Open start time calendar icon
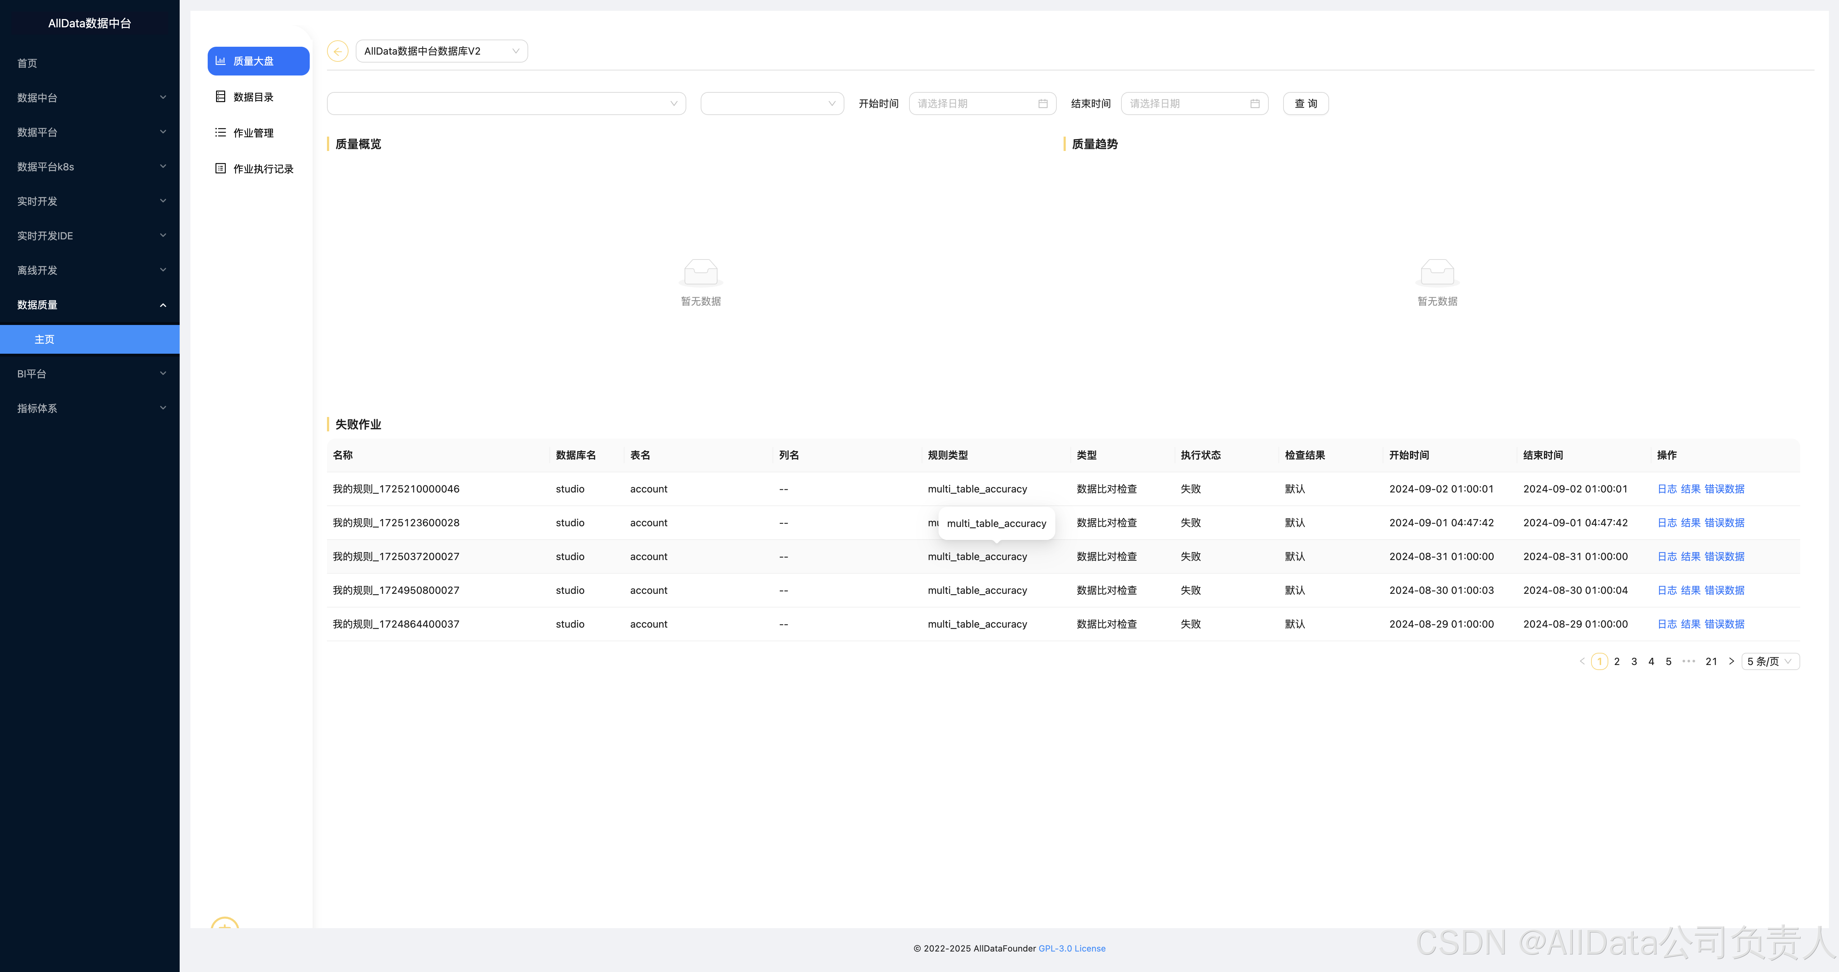Image resolution: width=1839 pixels, height=972 pixels. [1042, 104]
